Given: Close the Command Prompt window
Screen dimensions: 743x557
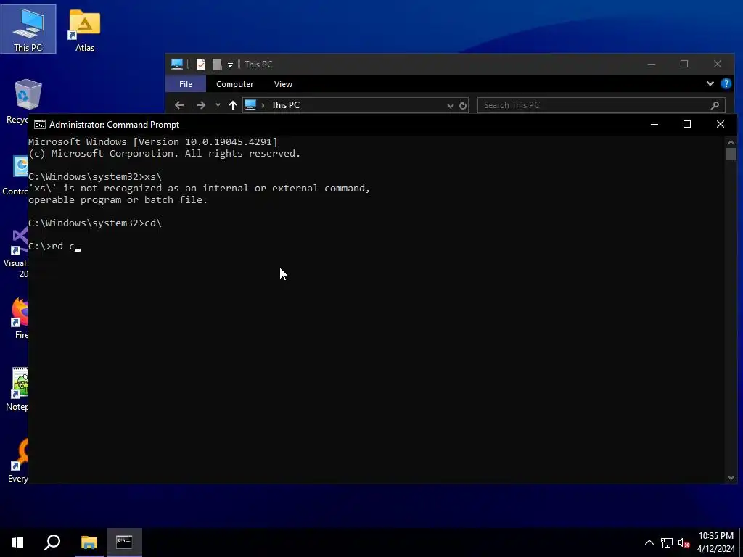Looking at the screenshot, I should [x=721, y=125].
